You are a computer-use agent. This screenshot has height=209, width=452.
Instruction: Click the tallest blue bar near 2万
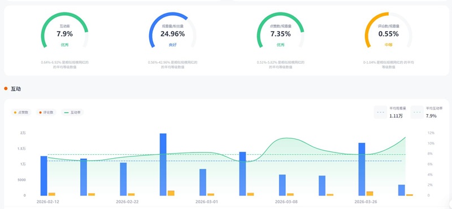163,164
